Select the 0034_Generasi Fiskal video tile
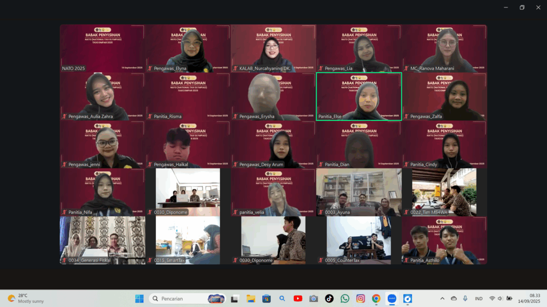547x307 pixels. 102,240
